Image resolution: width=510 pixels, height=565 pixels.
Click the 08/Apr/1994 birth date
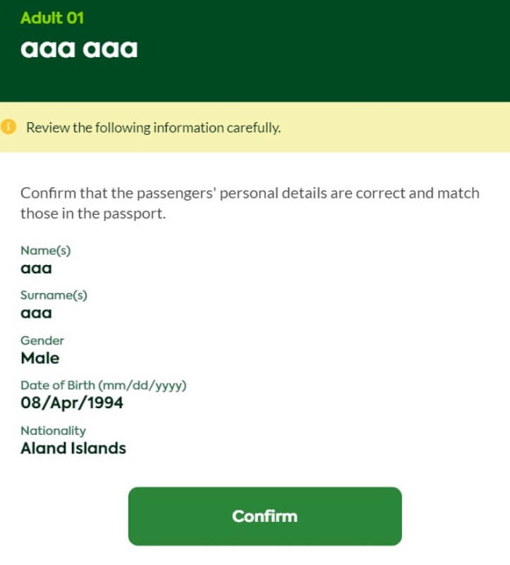point(72,403)
